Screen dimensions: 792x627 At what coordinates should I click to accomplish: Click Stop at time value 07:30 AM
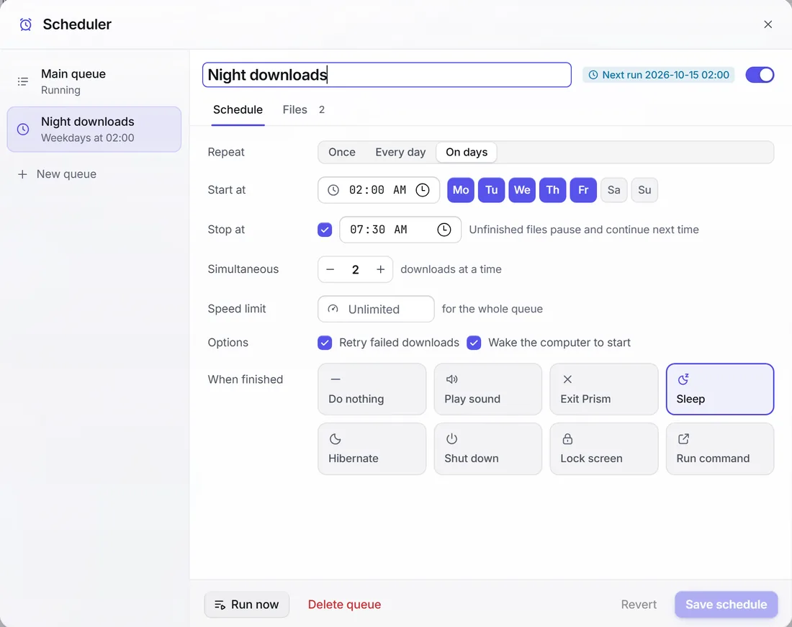(379, 230)
